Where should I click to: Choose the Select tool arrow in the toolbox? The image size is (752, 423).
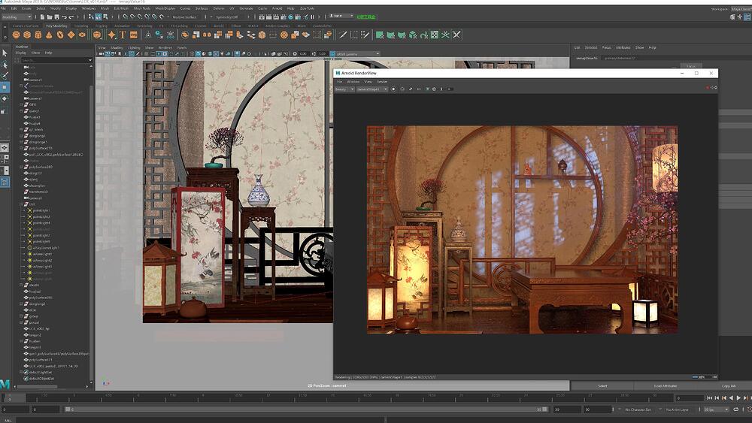[x=5, y=53]
